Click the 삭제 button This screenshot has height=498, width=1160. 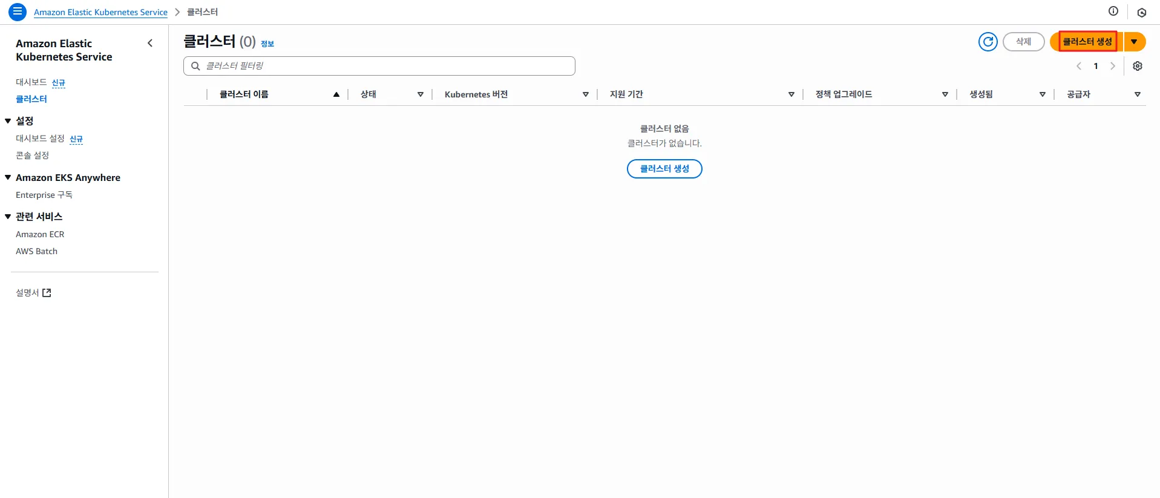pos(1023,42)
